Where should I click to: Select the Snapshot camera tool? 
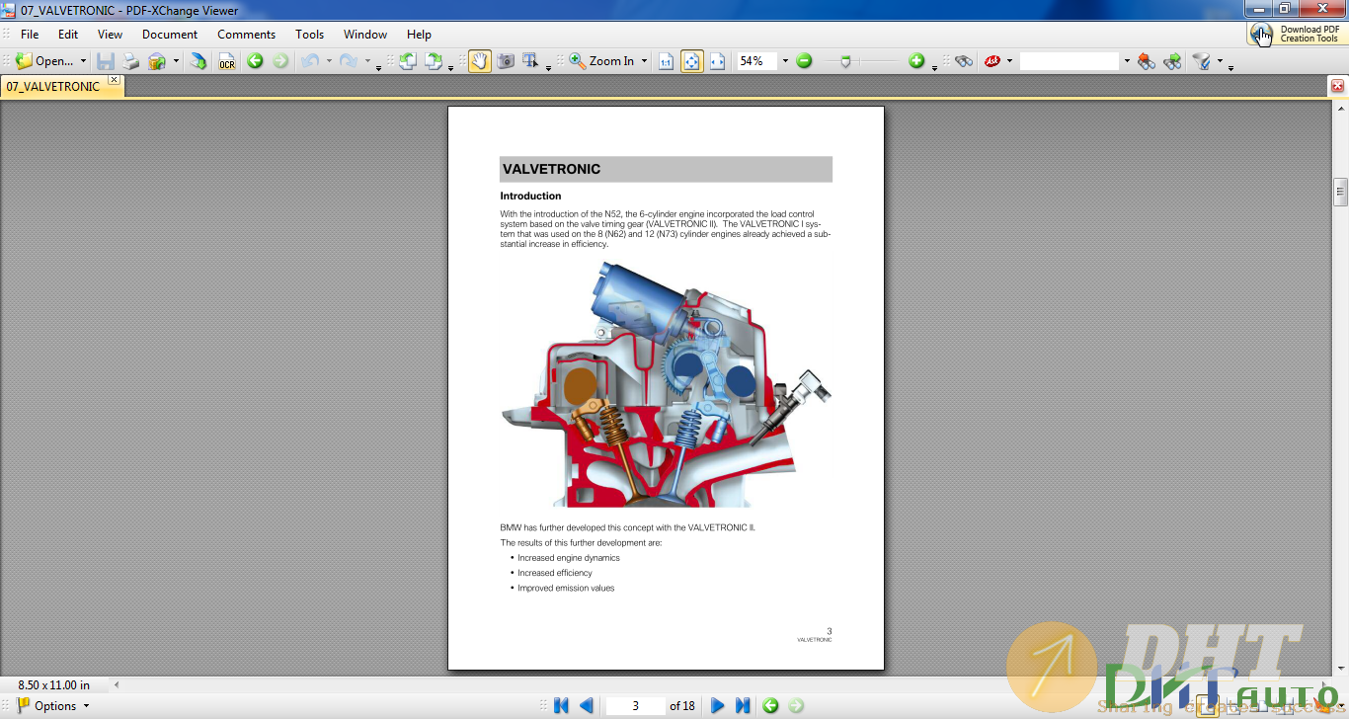tap(506, 61)
